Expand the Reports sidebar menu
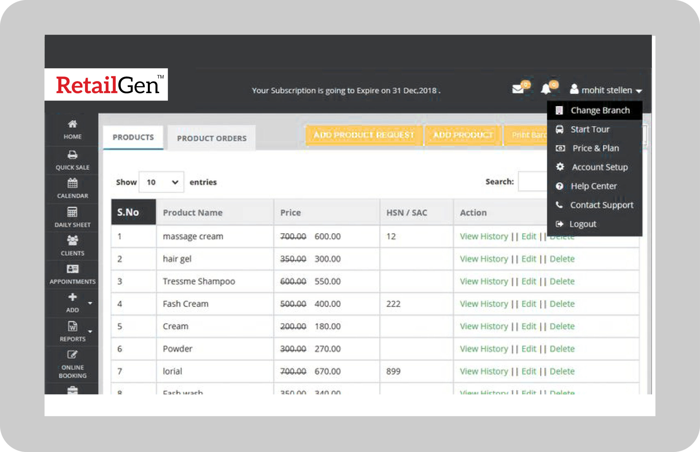The width and height of the screenshot is (700, 452). (x=72, y=331)
